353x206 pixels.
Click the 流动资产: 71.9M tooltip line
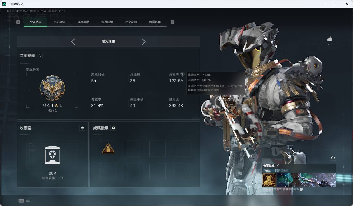200,75
